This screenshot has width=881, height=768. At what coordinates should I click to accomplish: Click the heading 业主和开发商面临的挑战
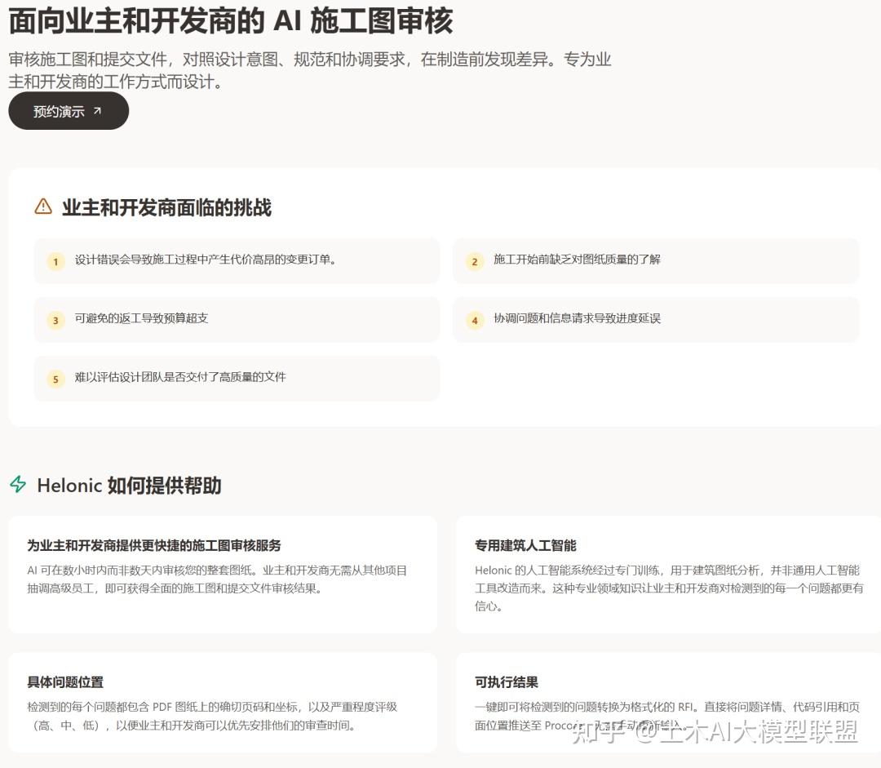[167, 207]
